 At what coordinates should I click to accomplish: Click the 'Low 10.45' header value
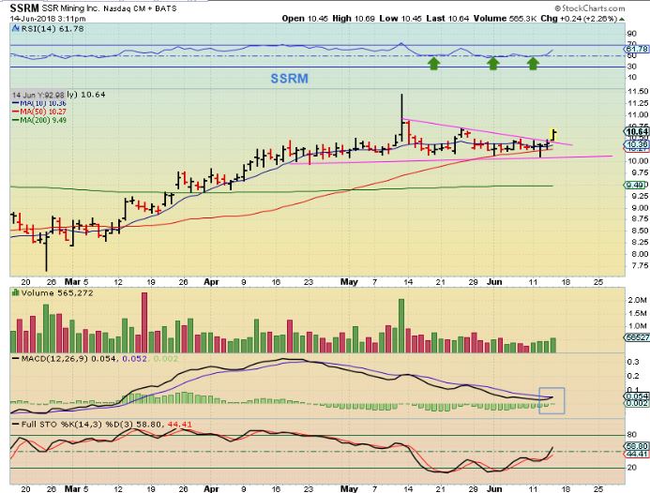pyautogui.click(x=400, y=19)
